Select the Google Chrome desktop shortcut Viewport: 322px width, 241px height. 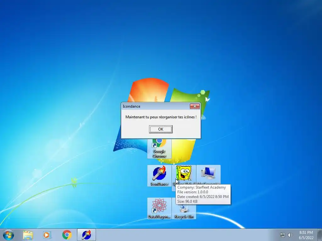pyautogui.click(x=159, y=148)
